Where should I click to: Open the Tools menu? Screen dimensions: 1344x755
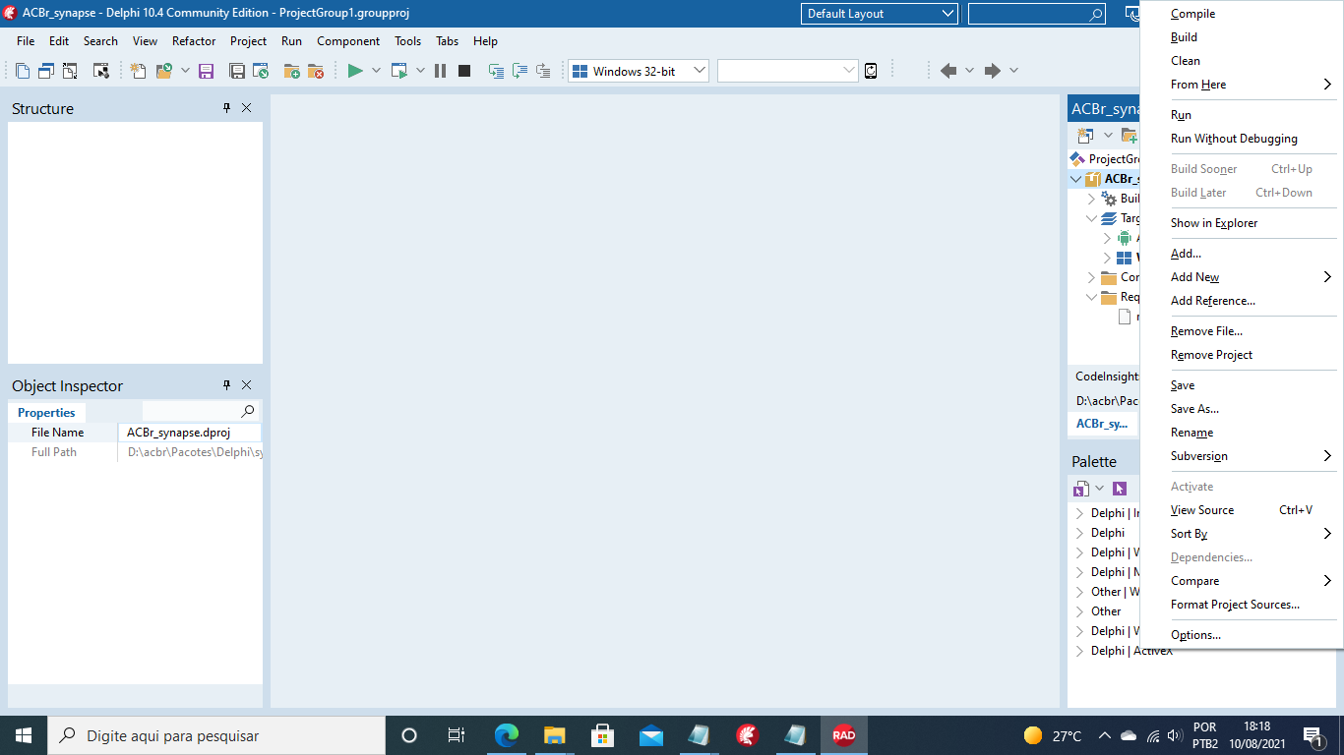(407, 41)
